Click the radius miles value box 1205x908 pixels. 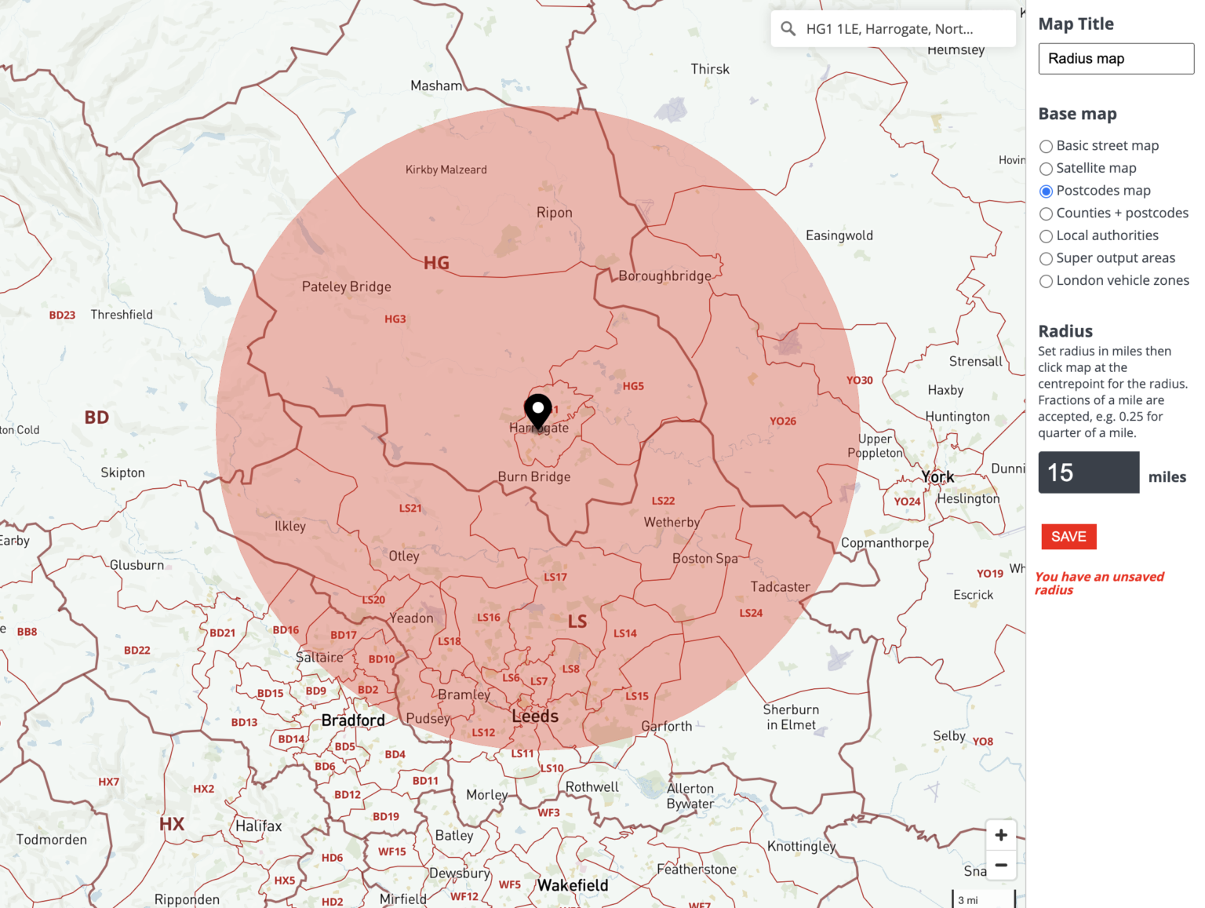click(x=1089, y=472)
